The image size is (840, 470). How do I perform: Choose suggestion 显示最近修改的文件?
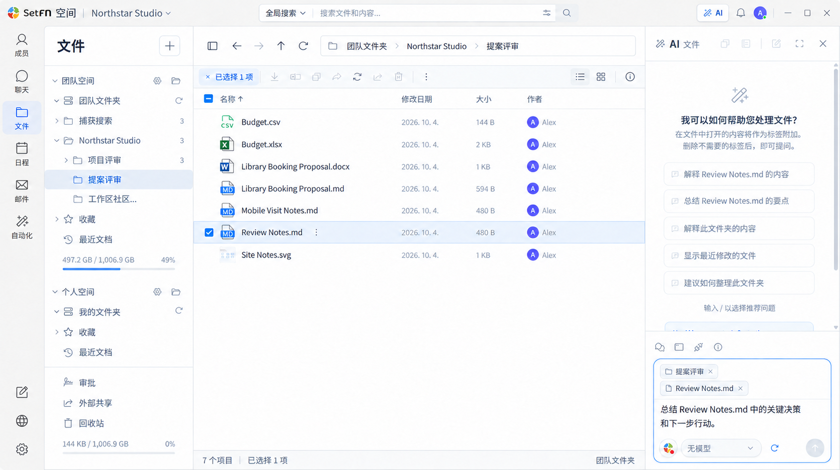[739, 256]
